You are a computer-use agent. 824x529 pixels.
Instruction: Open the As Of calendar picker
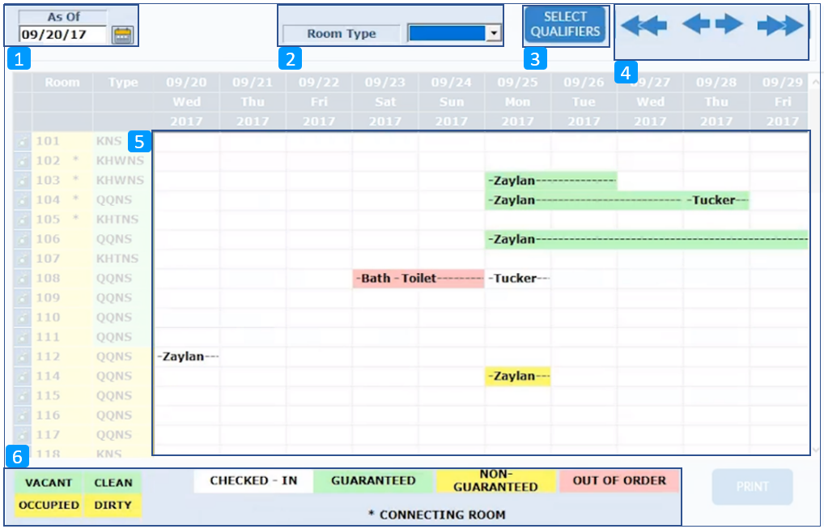(x=123, y=35)
